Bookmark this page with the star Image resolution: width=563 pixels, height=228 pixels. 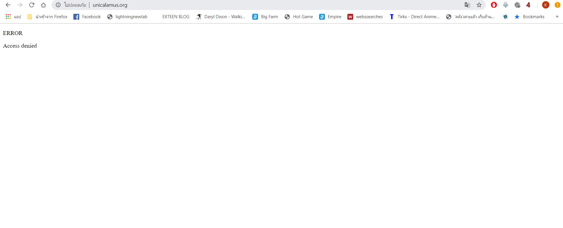pyautogui.click(x=479, y=5)
